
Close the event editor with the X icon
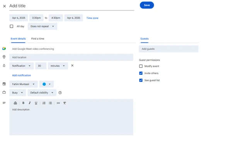(x=4, y=6)
